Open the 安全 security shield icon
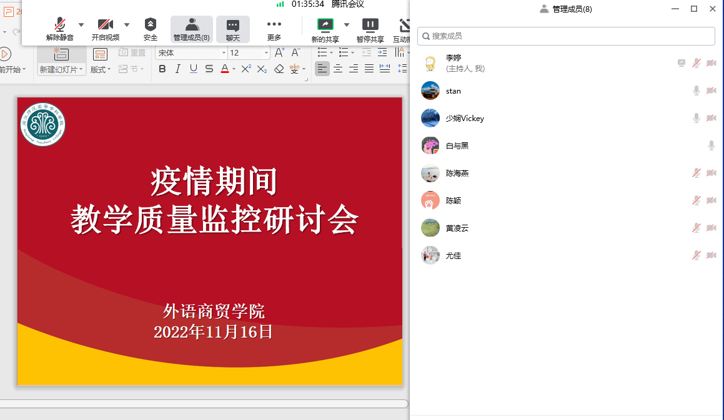The image size is (724, 420). (151, 25)
